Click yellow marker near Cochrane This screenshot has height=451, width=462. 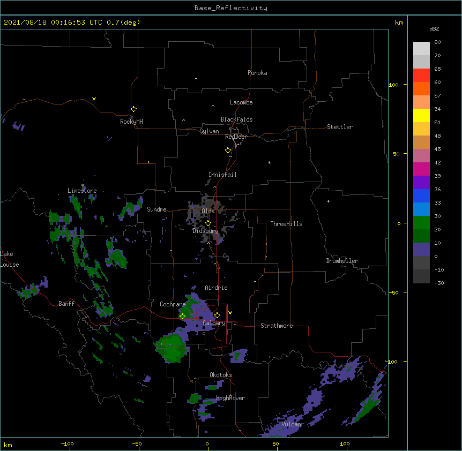[x=182, y=316]
